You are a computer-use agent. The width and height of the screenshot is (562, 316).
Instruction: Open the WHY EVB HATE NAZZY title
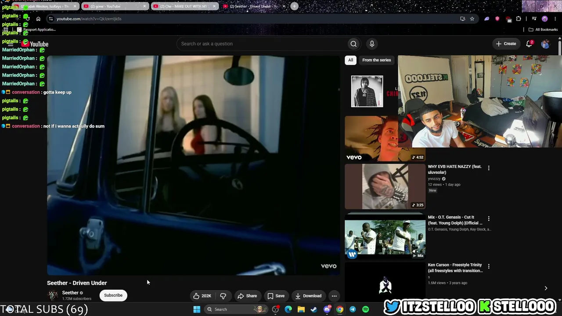pos(455,169)
